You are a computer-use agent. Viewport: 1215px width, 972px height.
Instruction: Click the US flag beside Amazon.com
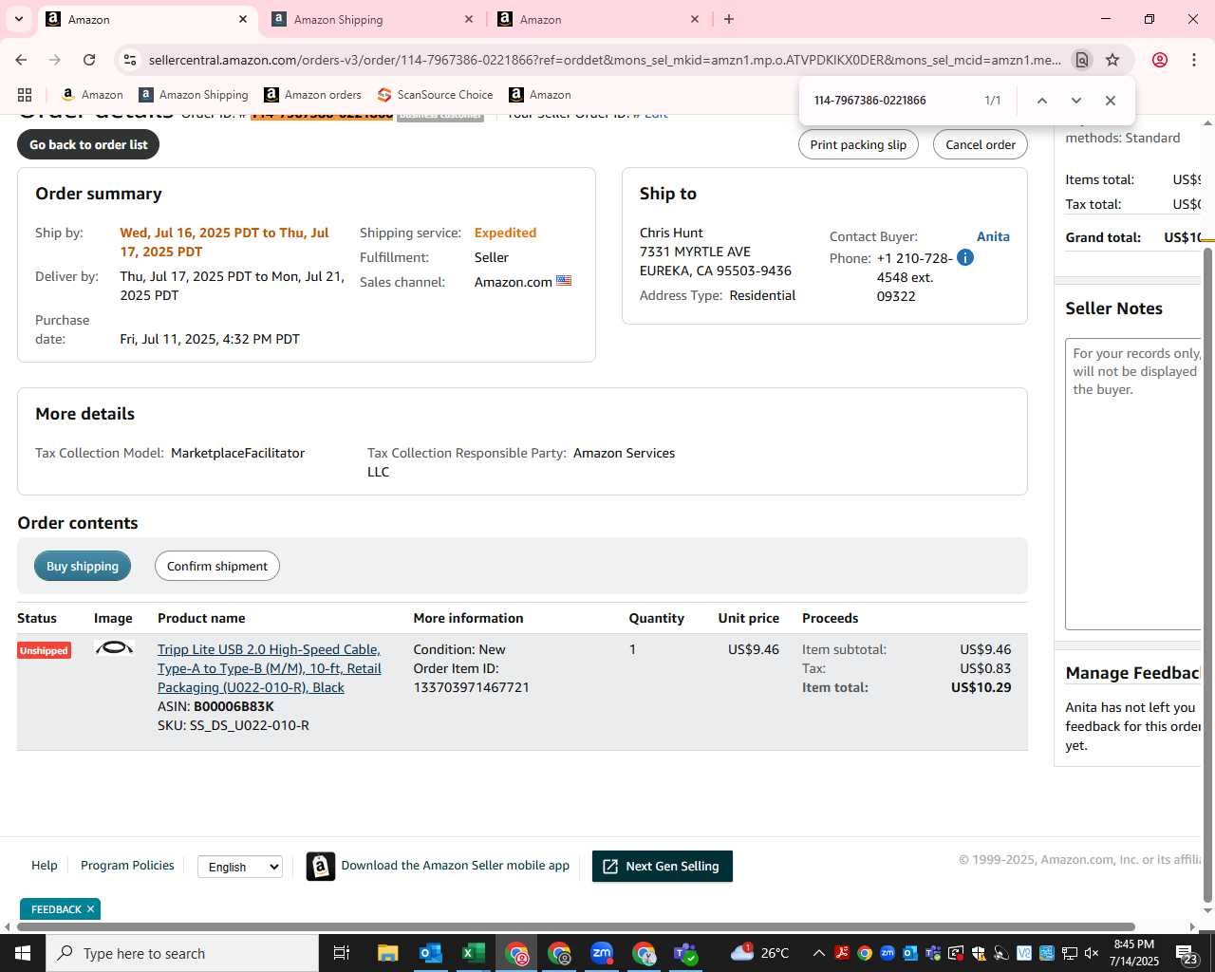point(564,281)
